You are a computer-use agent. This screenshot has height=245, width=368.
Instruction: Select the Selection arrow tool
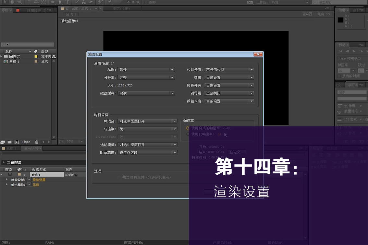point(5,2)
